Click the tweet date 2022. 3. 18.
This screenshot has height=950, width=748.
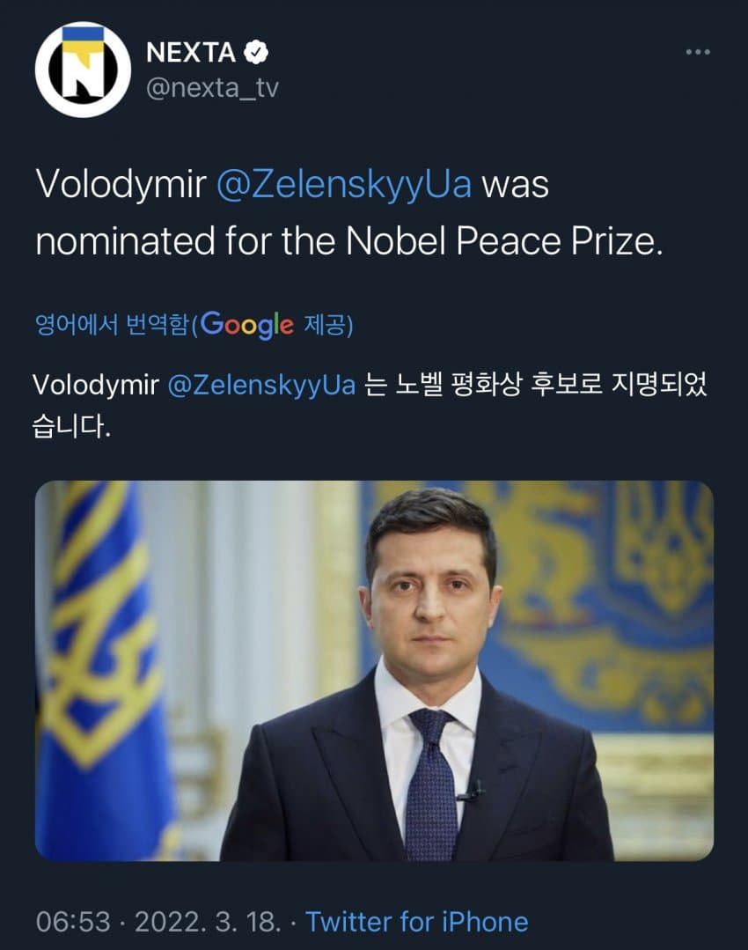[x=209, y=922]
